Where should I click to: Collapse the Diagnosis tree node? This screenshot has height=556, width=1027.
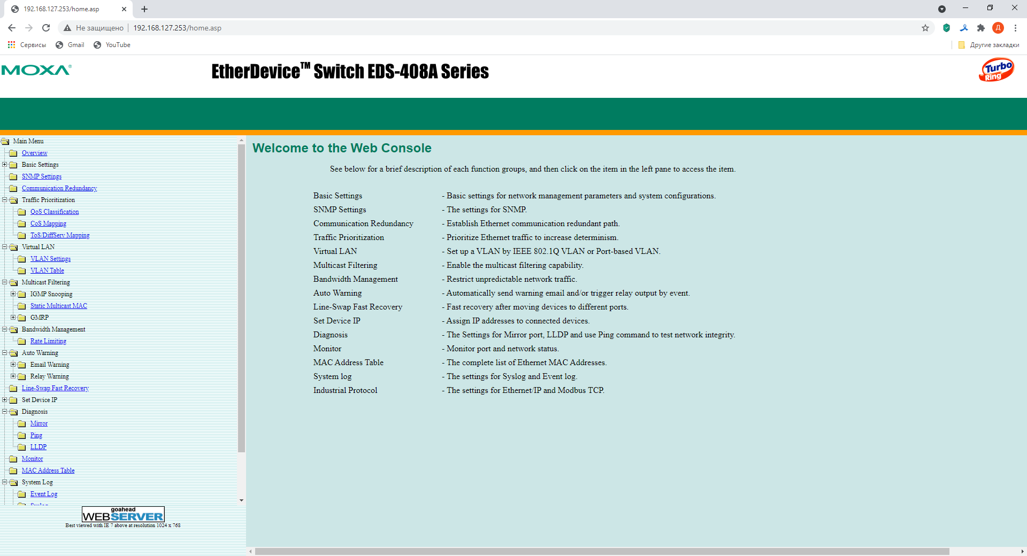click(5, 412)
